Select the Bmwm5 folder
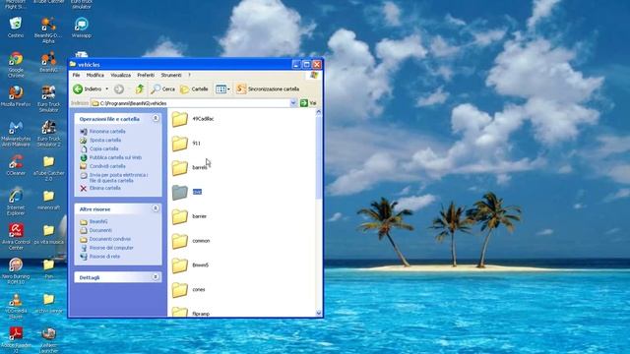 (190, 265)
